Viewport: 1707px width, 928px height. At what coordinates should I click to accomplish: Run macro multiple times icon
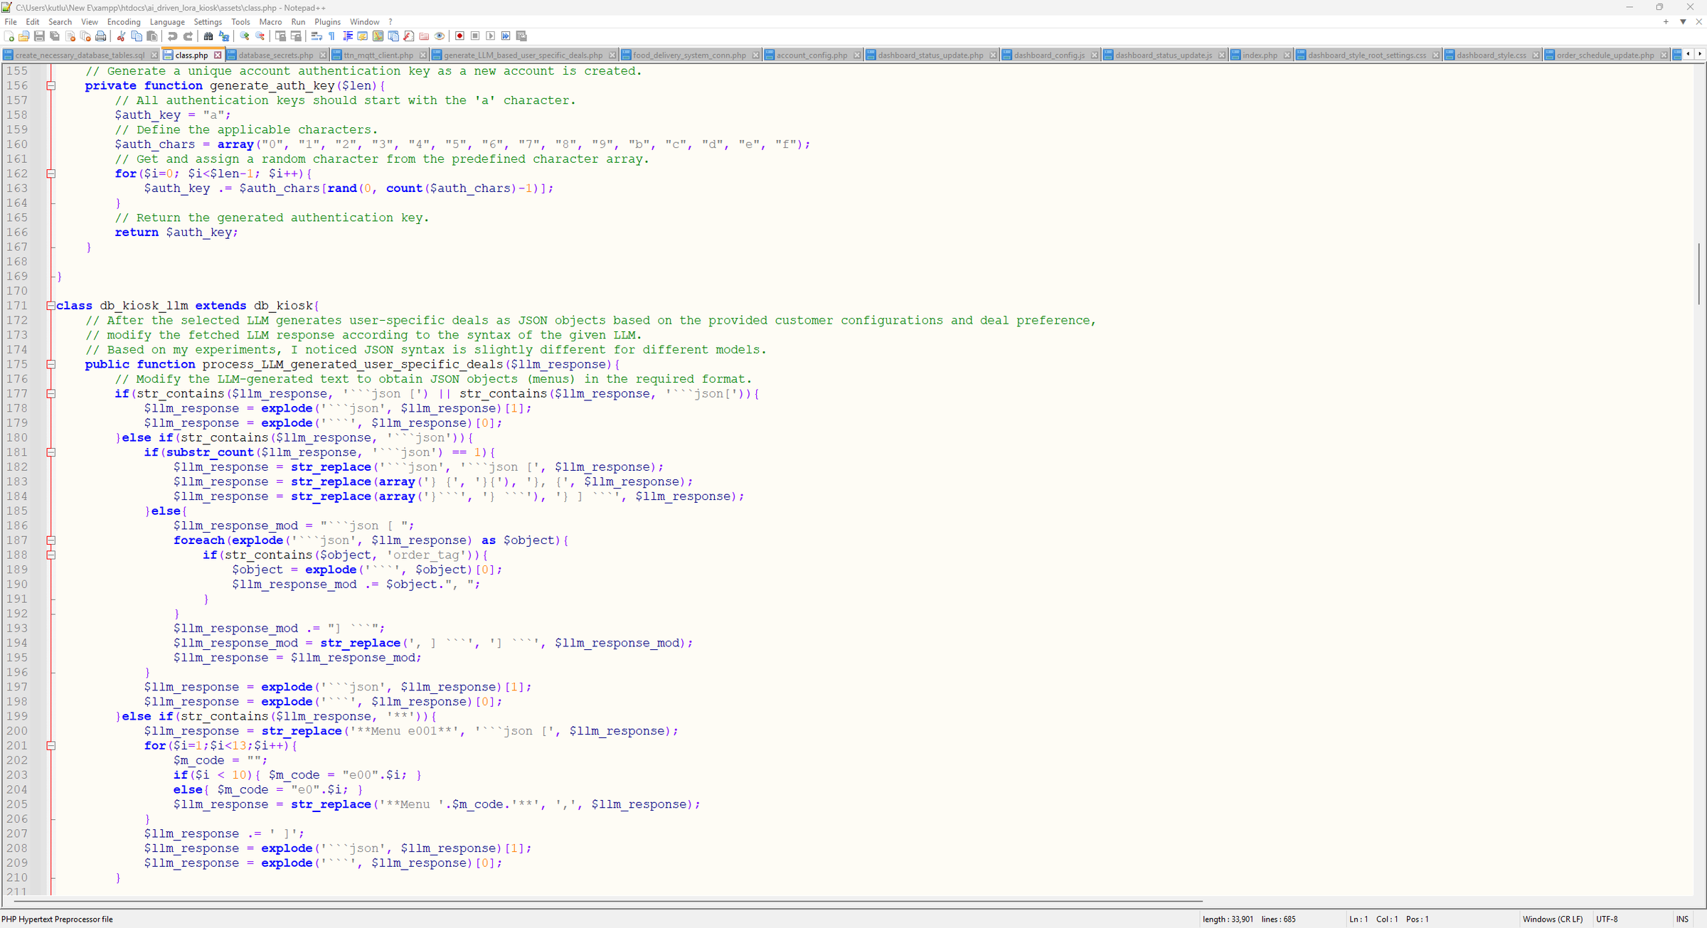tap(506, 36)
